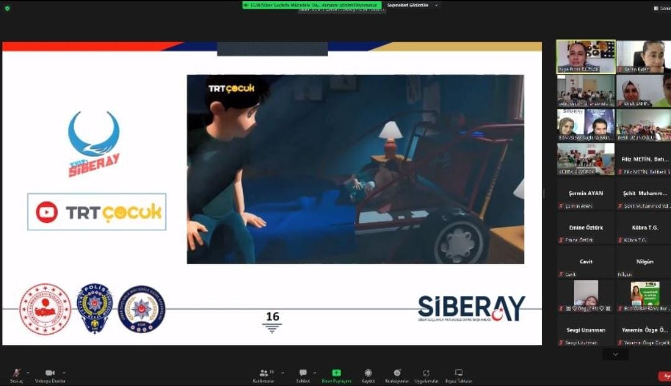
Task: Open the Reactions menu
Action: [396, 375]
